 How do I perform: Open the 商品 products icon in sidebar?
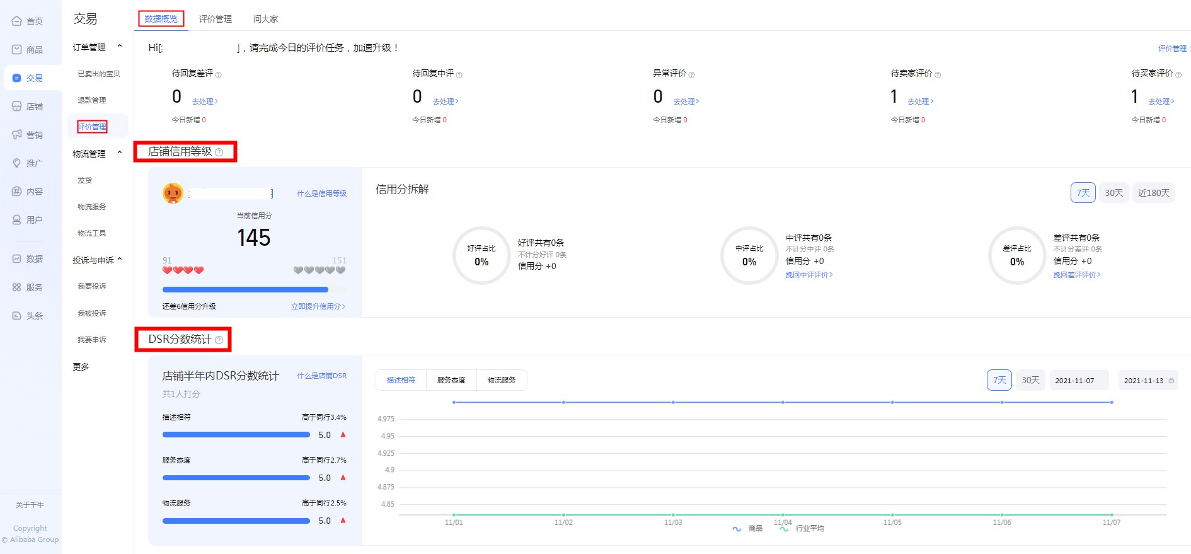[17, 50]
